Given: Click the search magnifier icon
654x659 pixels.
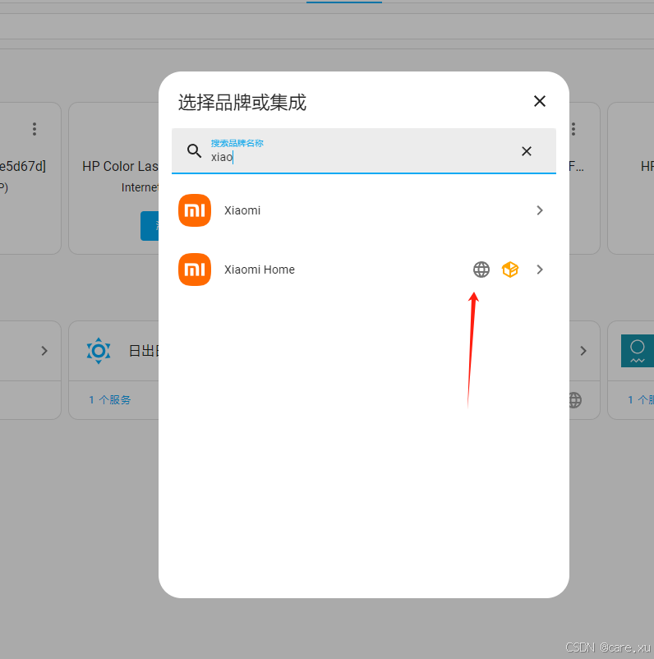Looking at the screenshot, I should pos(194,150).
